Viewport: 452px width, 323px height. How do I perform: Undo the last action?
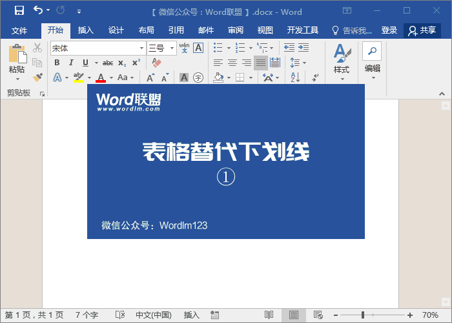[37, 10]
